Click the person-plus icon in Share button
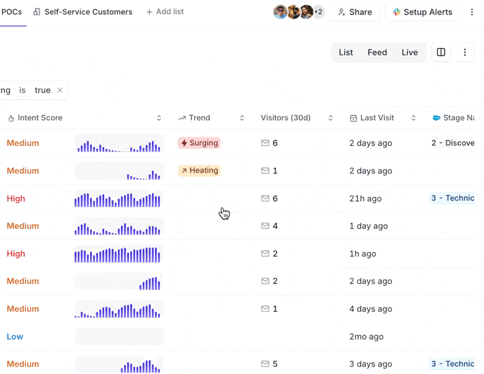This screenshot has height=374, width=484. pyautogui.click(x=341, y=12)
